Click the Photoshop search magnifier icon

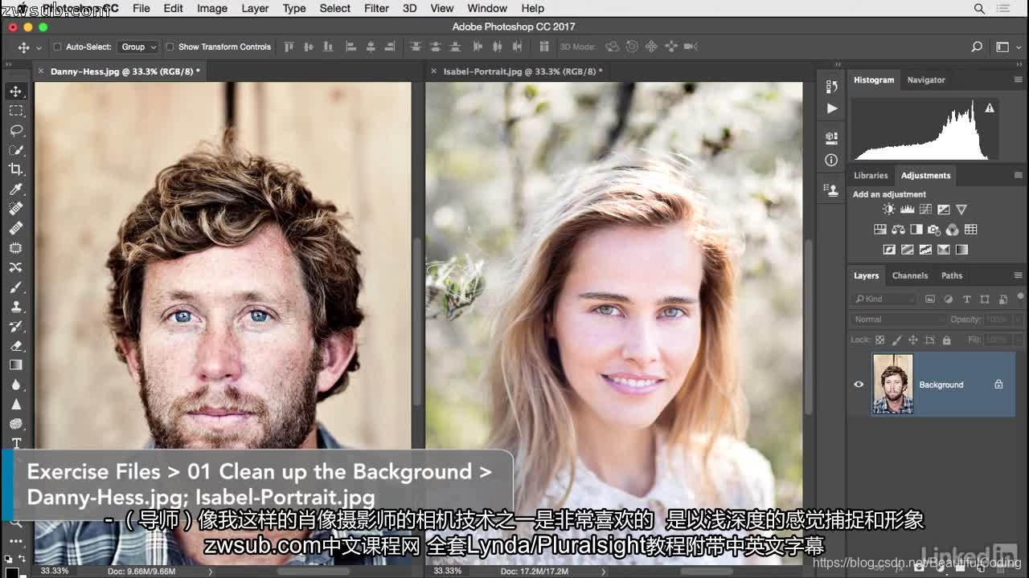(x=977, y=47)
